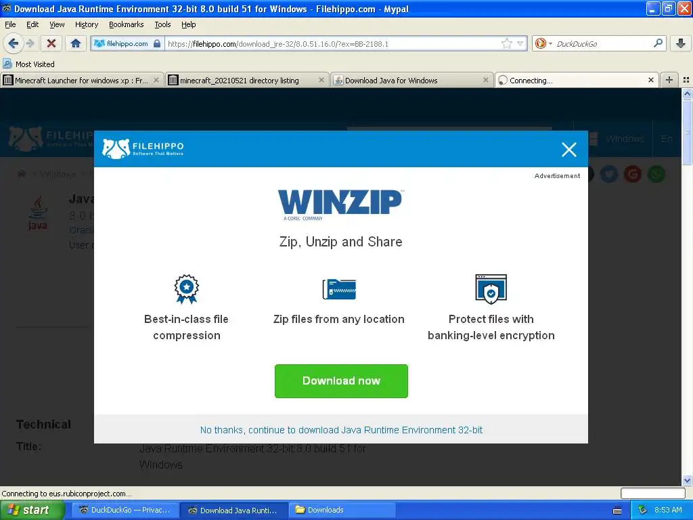Click the WinZip logo
This screenshot has width=693, height=520.
point(340,204)
